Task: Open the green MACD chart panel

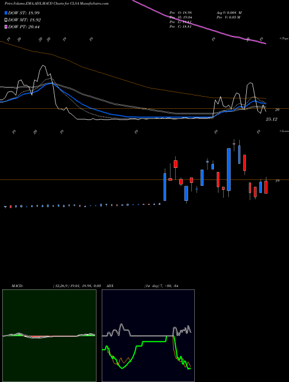Action: coord(49,336)
